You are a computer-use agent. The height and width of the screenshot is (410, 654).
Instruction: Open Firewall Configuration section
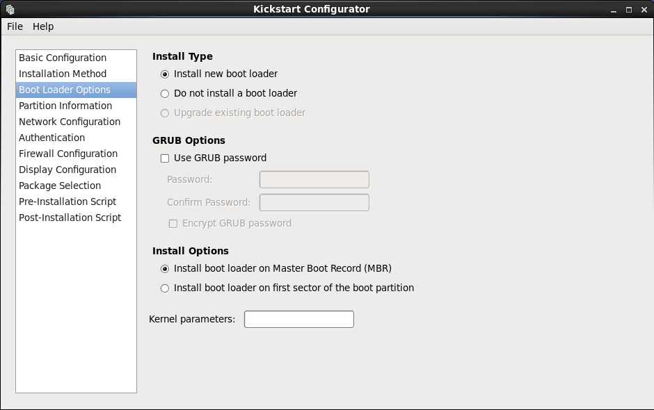tap(68, 154)
